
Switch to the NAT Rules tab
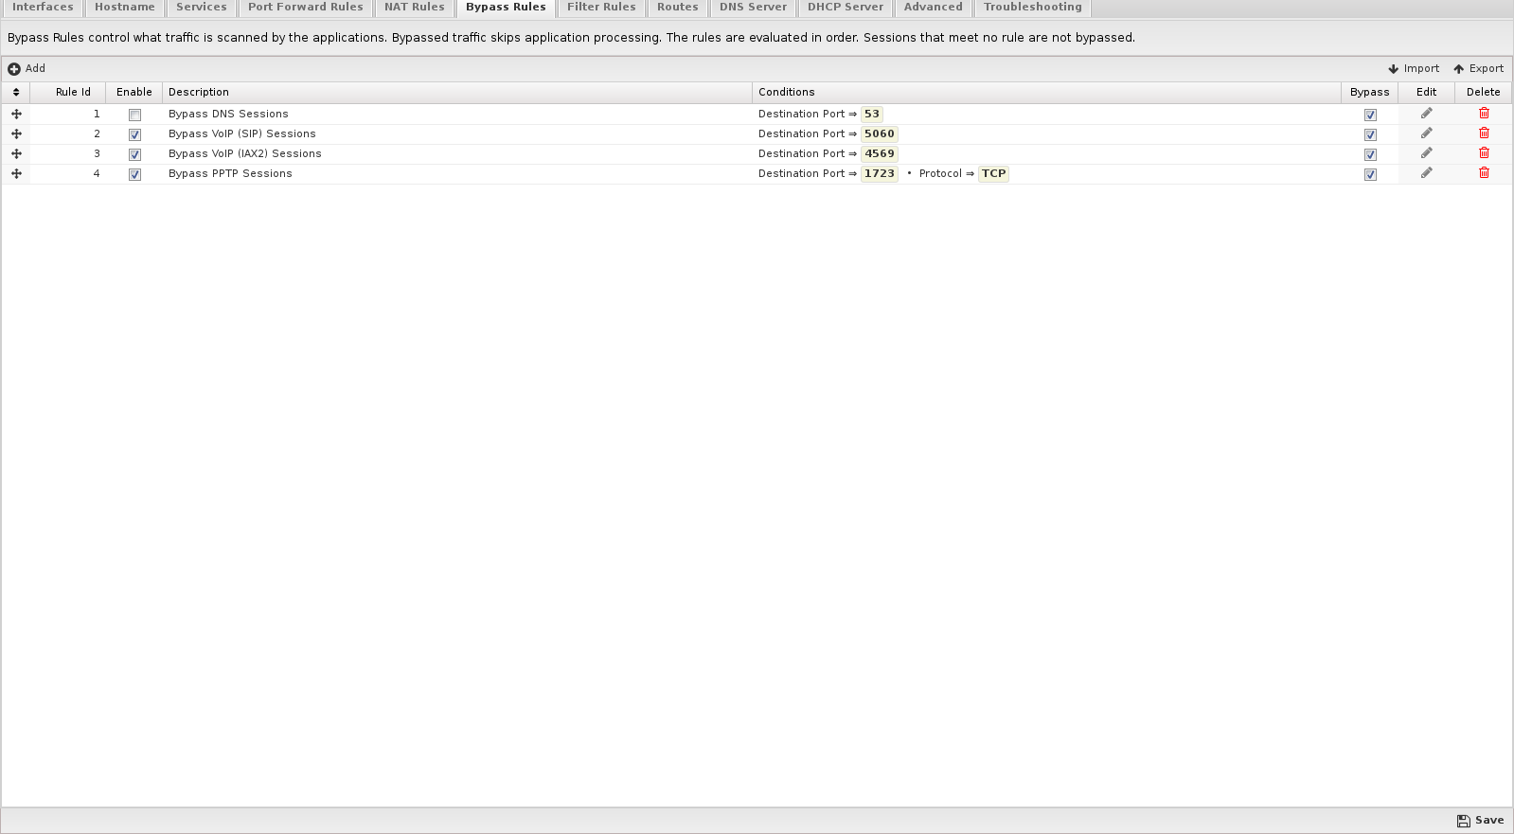[x=415, y=8]
